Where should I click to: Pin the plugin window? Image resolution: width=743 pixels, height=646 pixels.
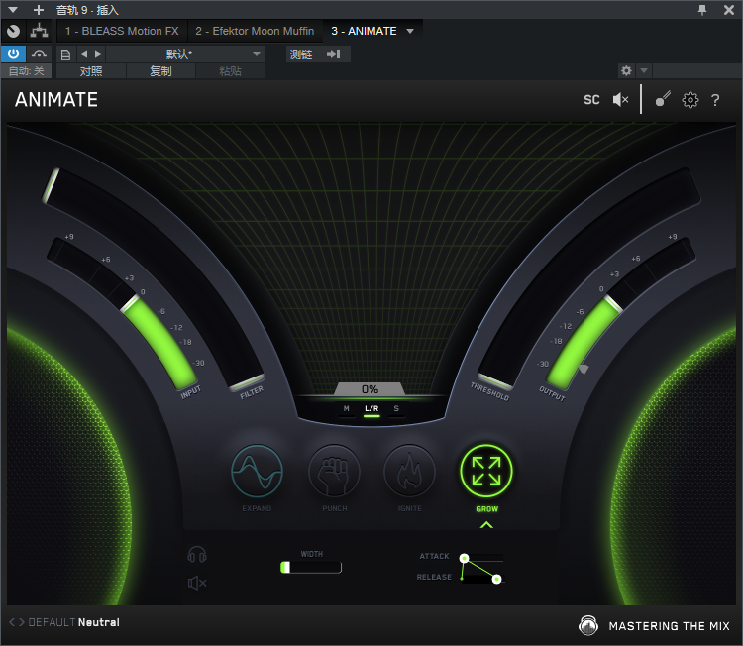(x=702, y=10)
